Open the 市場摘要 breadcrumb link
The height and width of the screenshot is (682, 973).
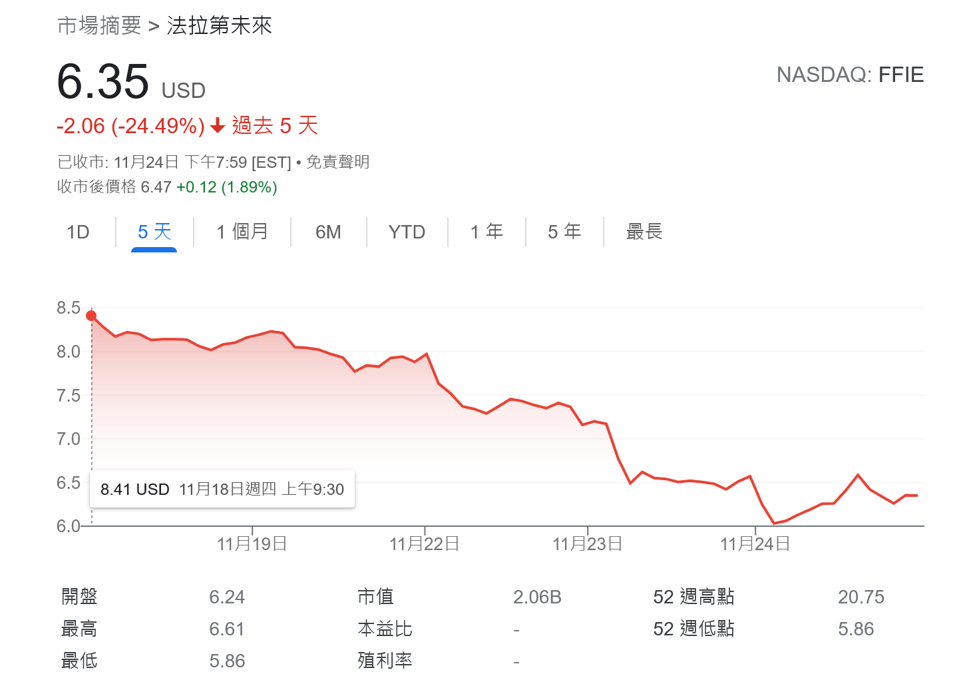(x=99, y=26)
